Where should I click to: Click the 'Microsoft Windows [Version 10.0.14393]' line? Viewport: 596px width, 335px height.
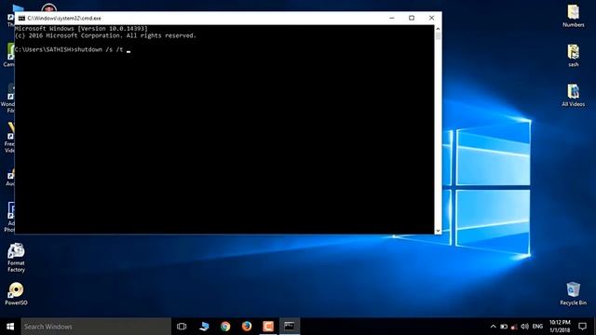tap(81, 29)
